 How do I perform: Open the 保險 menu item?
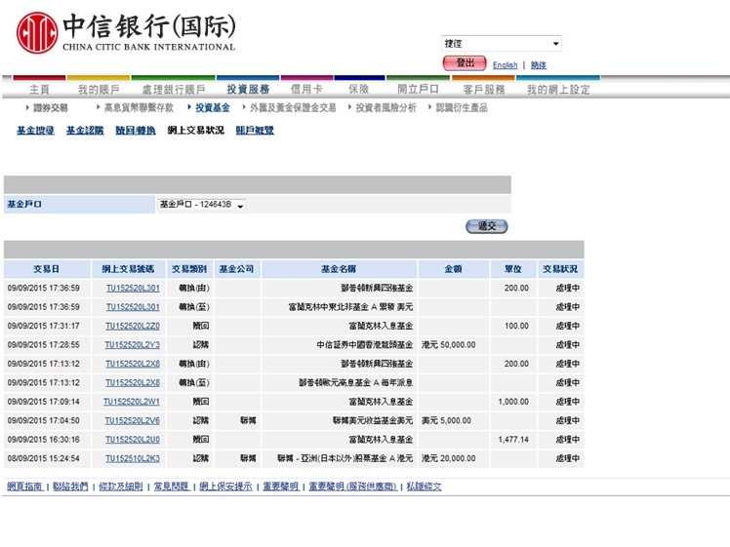click(359, 90)
